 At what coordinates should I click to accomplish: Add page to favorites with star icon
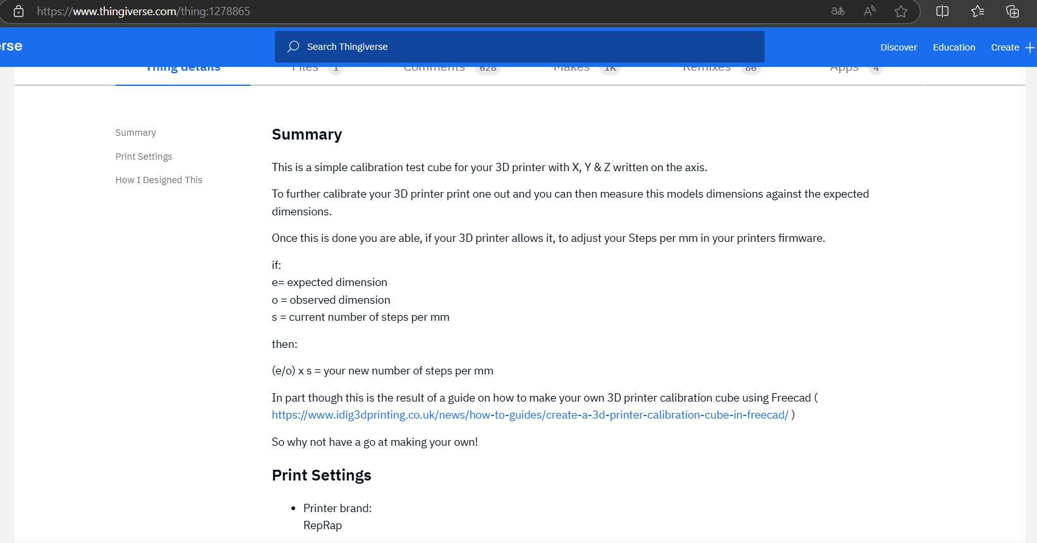(x=901, y=11)
